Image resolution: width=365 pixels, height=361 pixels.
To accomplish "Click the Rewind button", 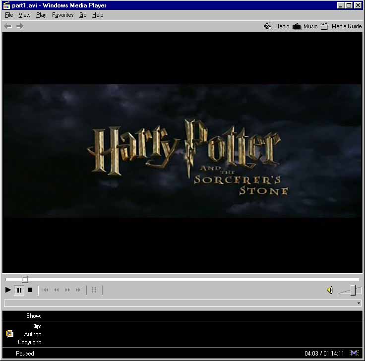I will click(x=57, y=290).
